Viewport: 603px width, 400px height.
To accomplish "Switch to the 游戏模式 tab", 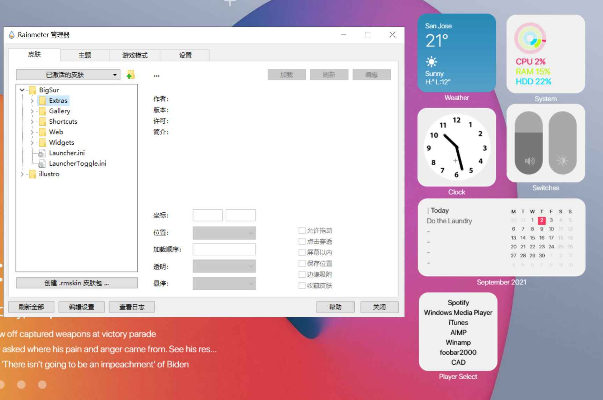I will 135,55.
